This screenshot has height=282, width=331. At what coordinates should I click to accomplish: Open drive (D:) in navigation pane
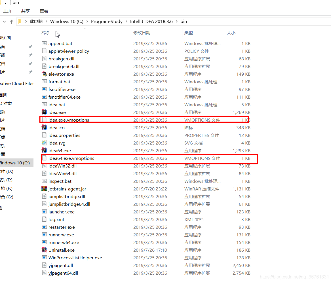click(7, 171)
